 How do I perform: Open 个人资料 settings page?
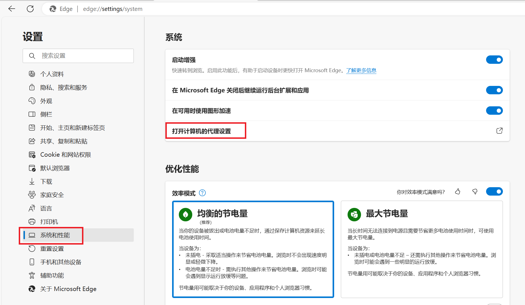click(x=78, y=74)
